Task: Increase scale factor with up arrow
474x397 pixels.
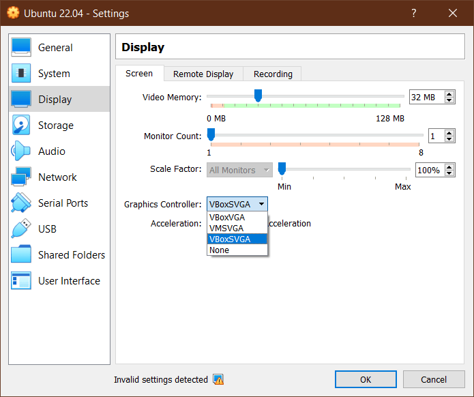Action: coord(449,167)
